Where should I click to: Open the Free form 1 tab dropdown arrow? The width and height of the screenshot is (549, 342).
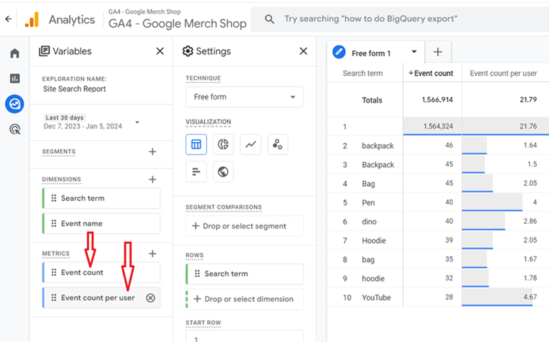pyautogui.click(x=414, y=52)
